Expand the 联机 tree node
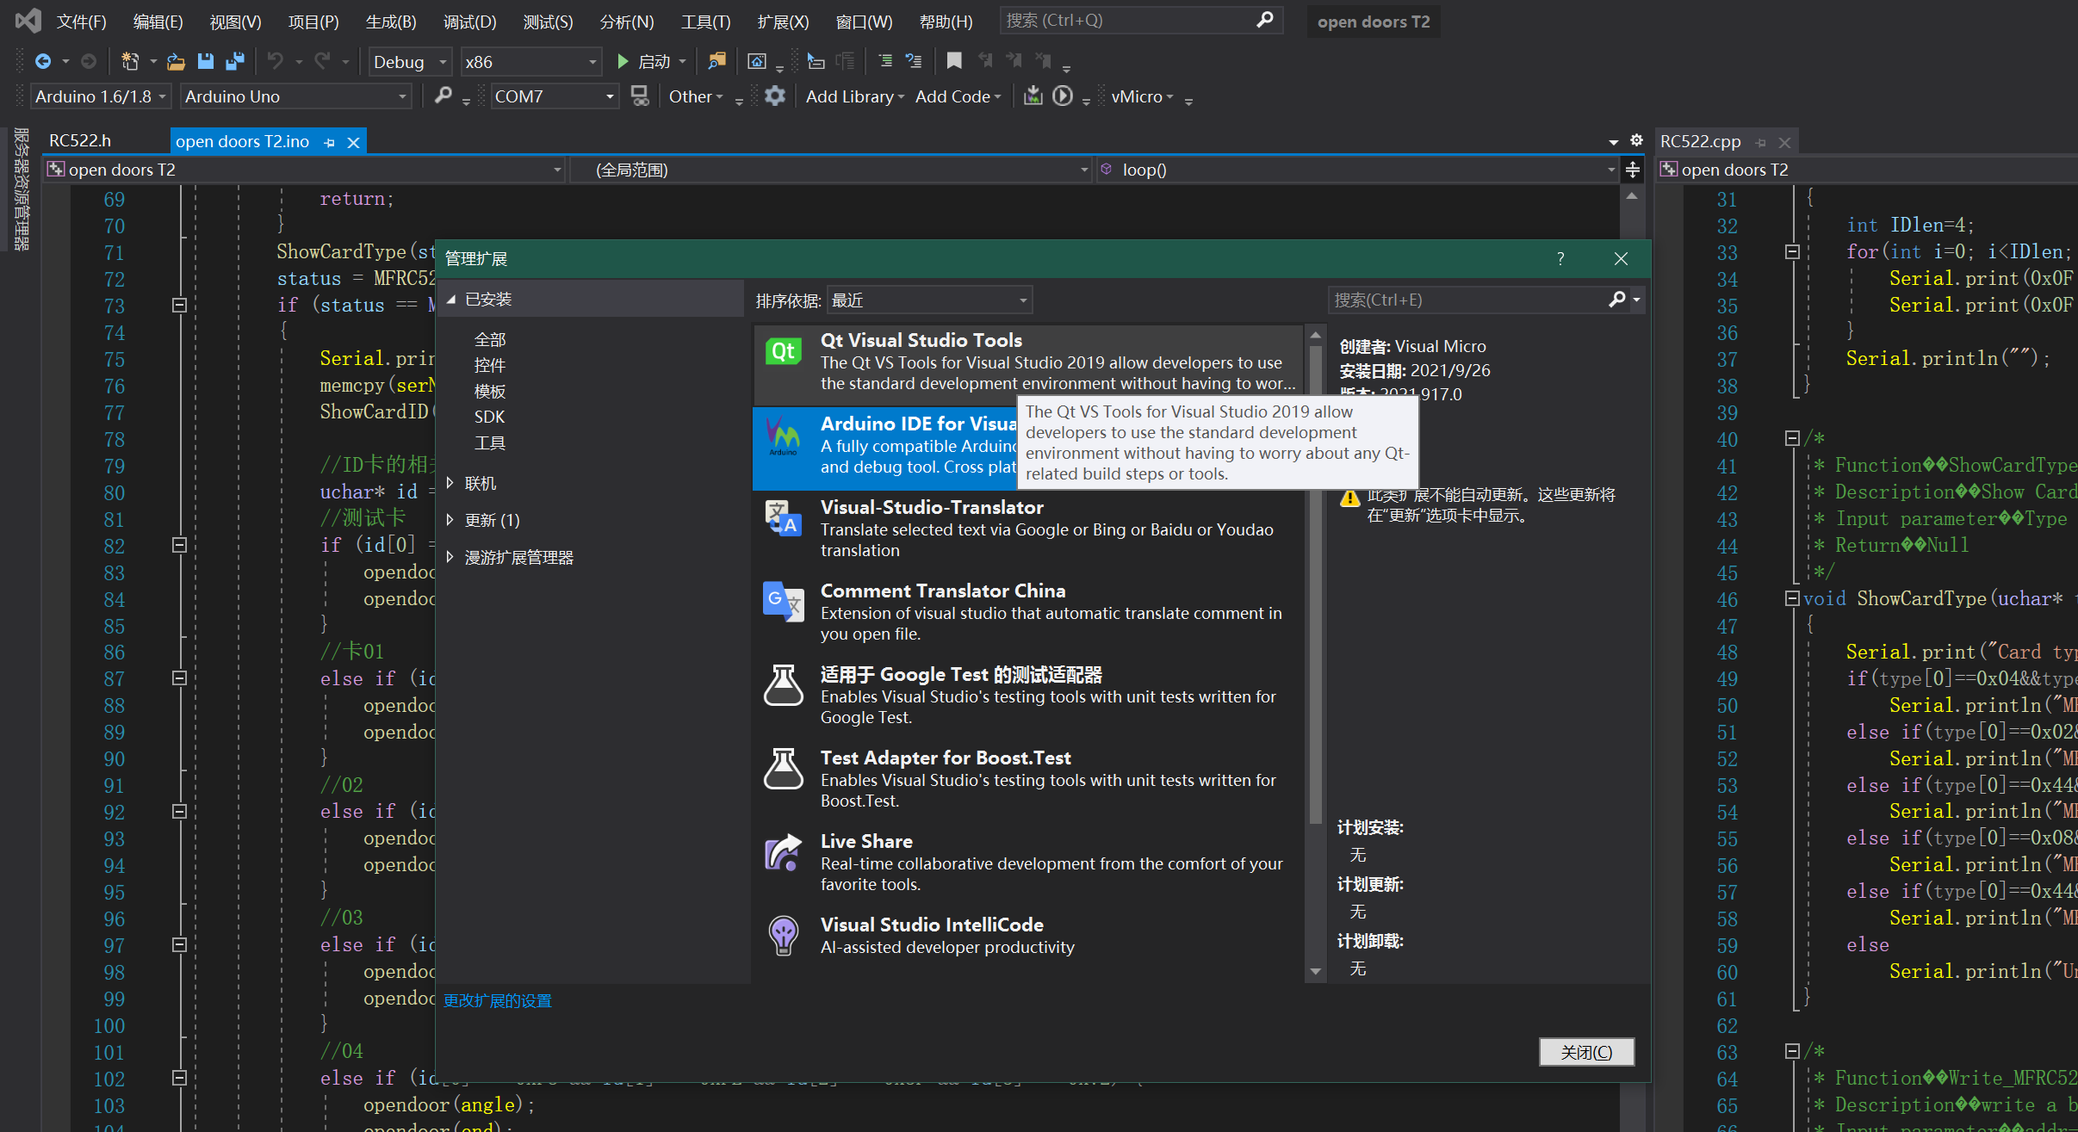 pos(450,484)
